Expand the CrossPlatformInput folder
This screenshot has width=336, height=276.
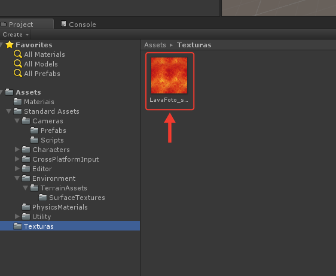pyautogui.click(x=17, y=159)
